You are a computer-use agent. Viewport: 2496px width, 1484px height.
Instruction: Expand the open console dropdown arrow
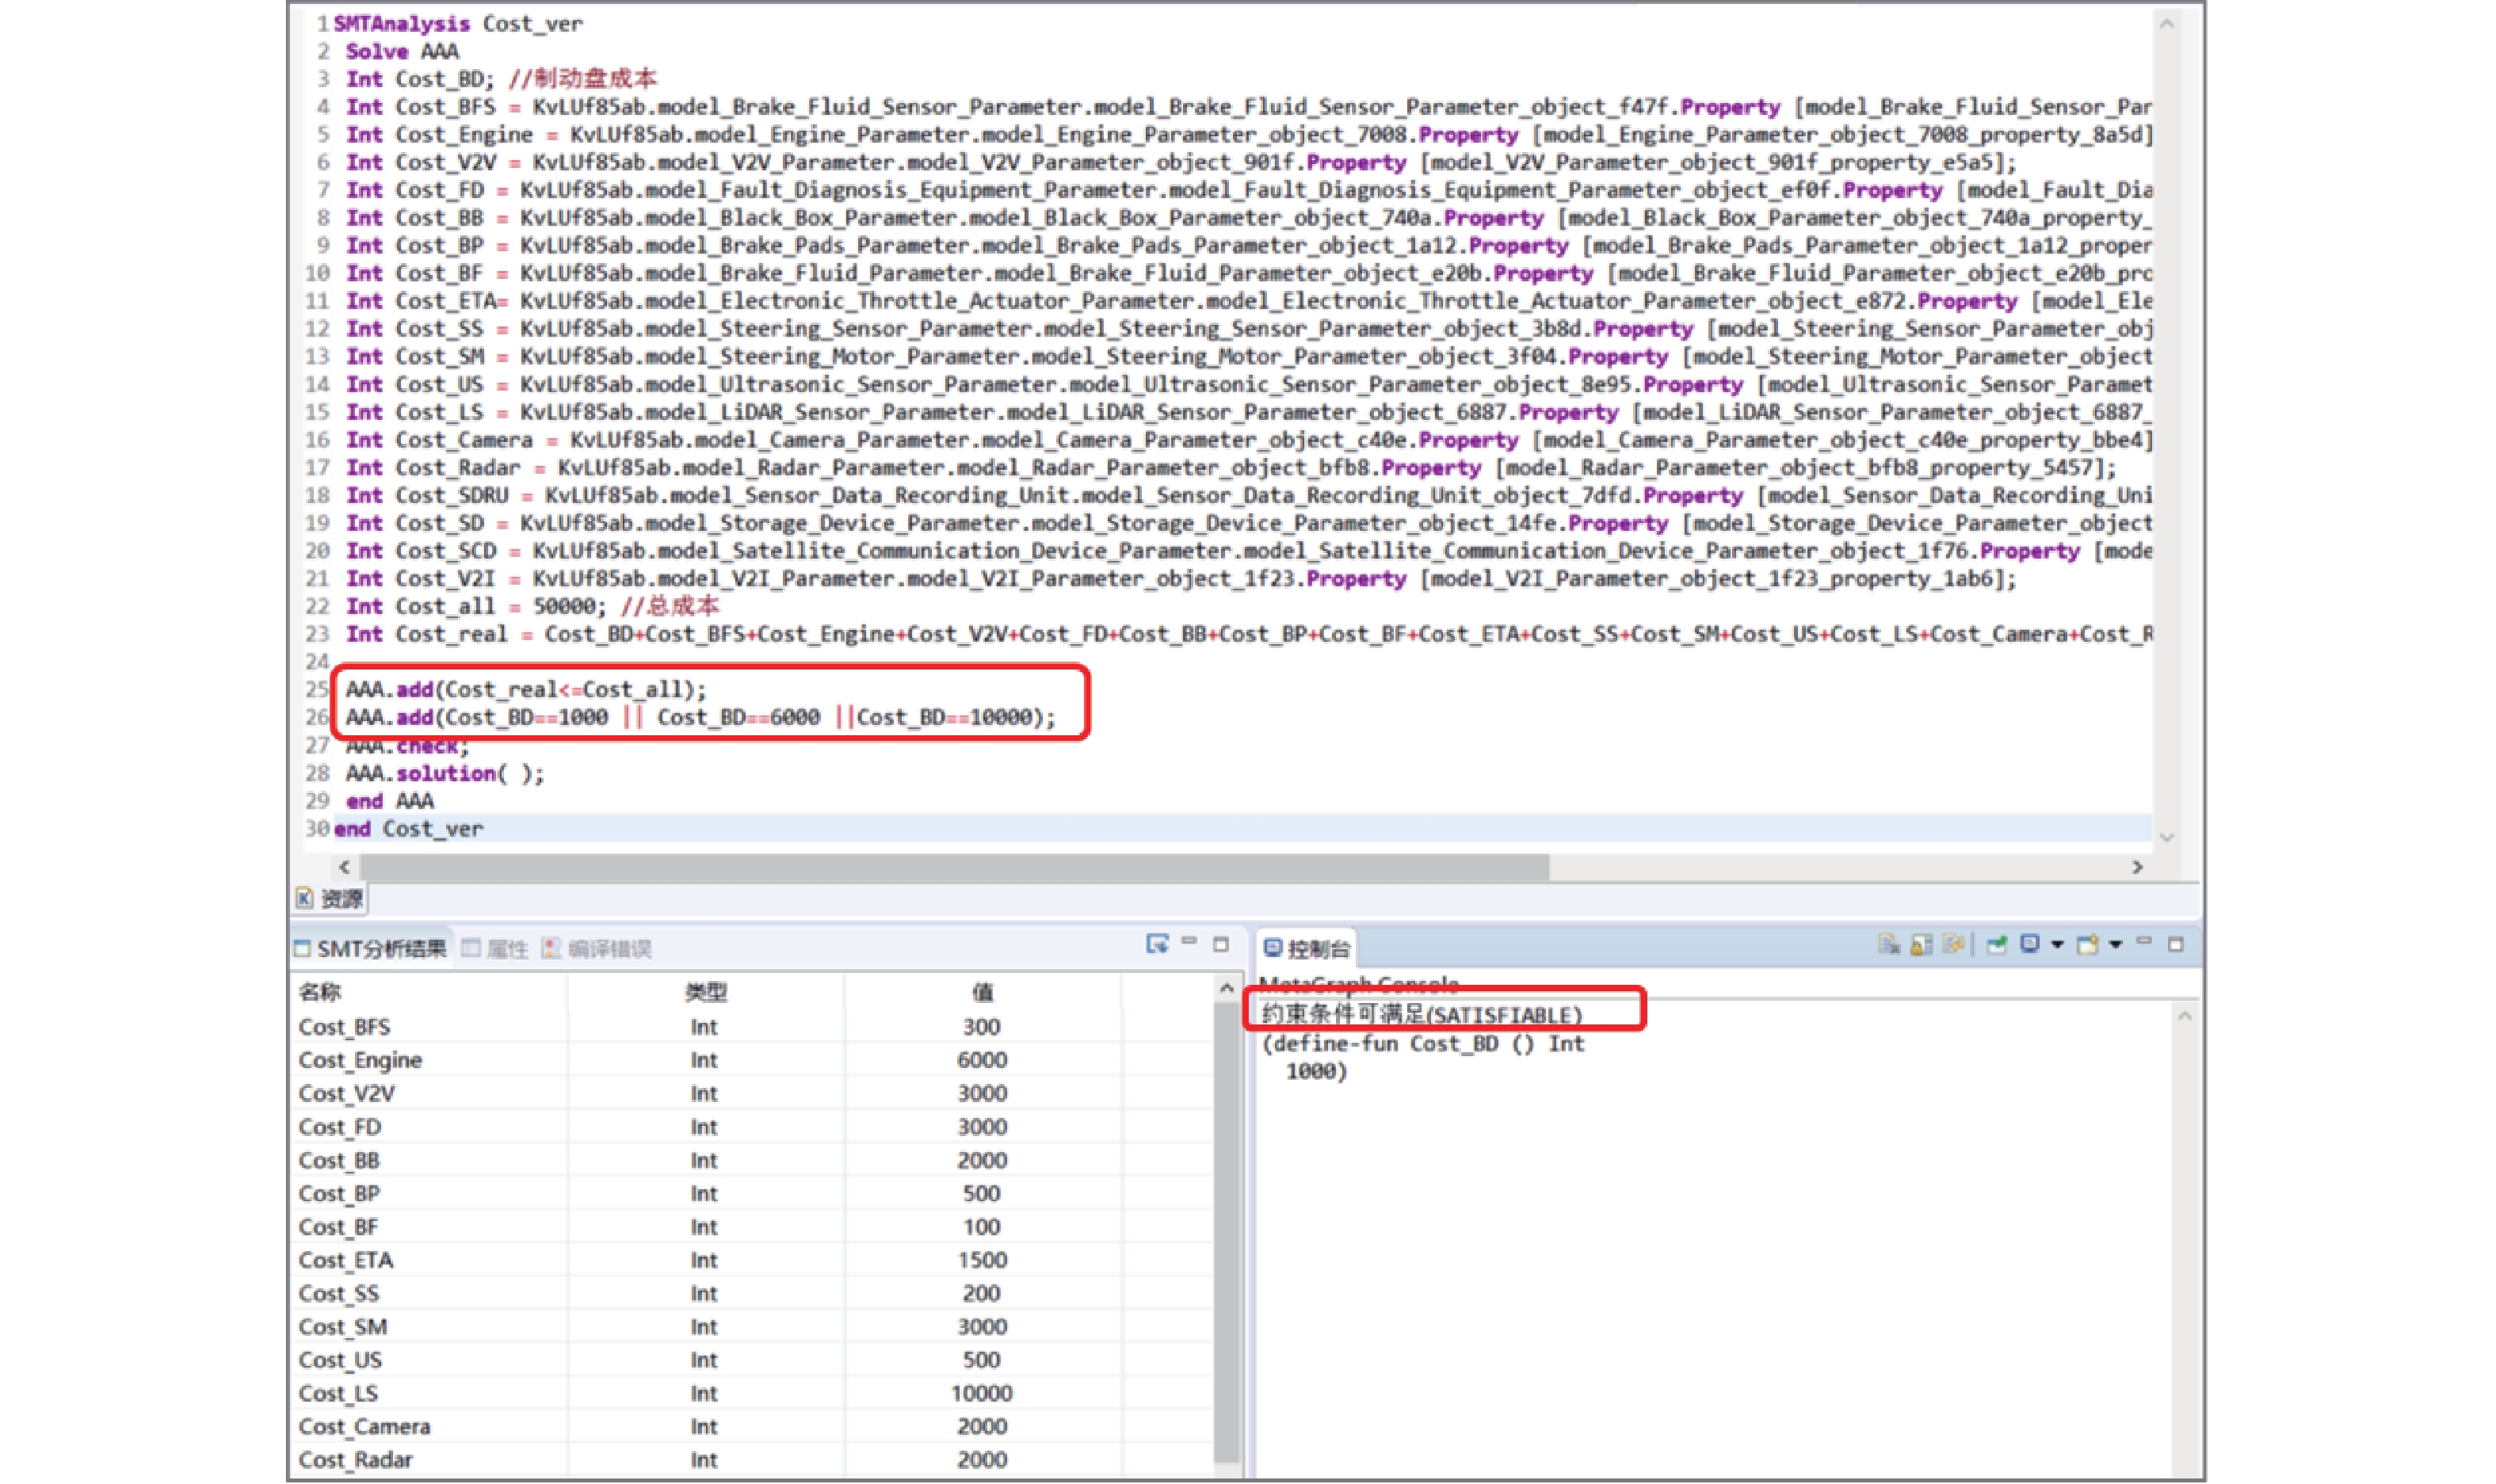point(2115,944)
